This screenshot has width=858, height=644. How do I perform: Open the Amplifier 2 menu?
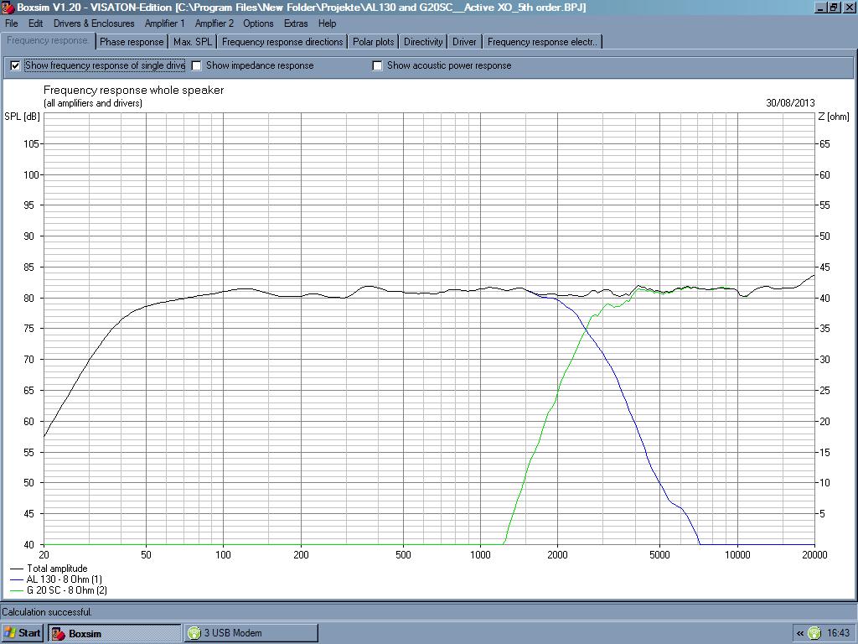point(214,23)
